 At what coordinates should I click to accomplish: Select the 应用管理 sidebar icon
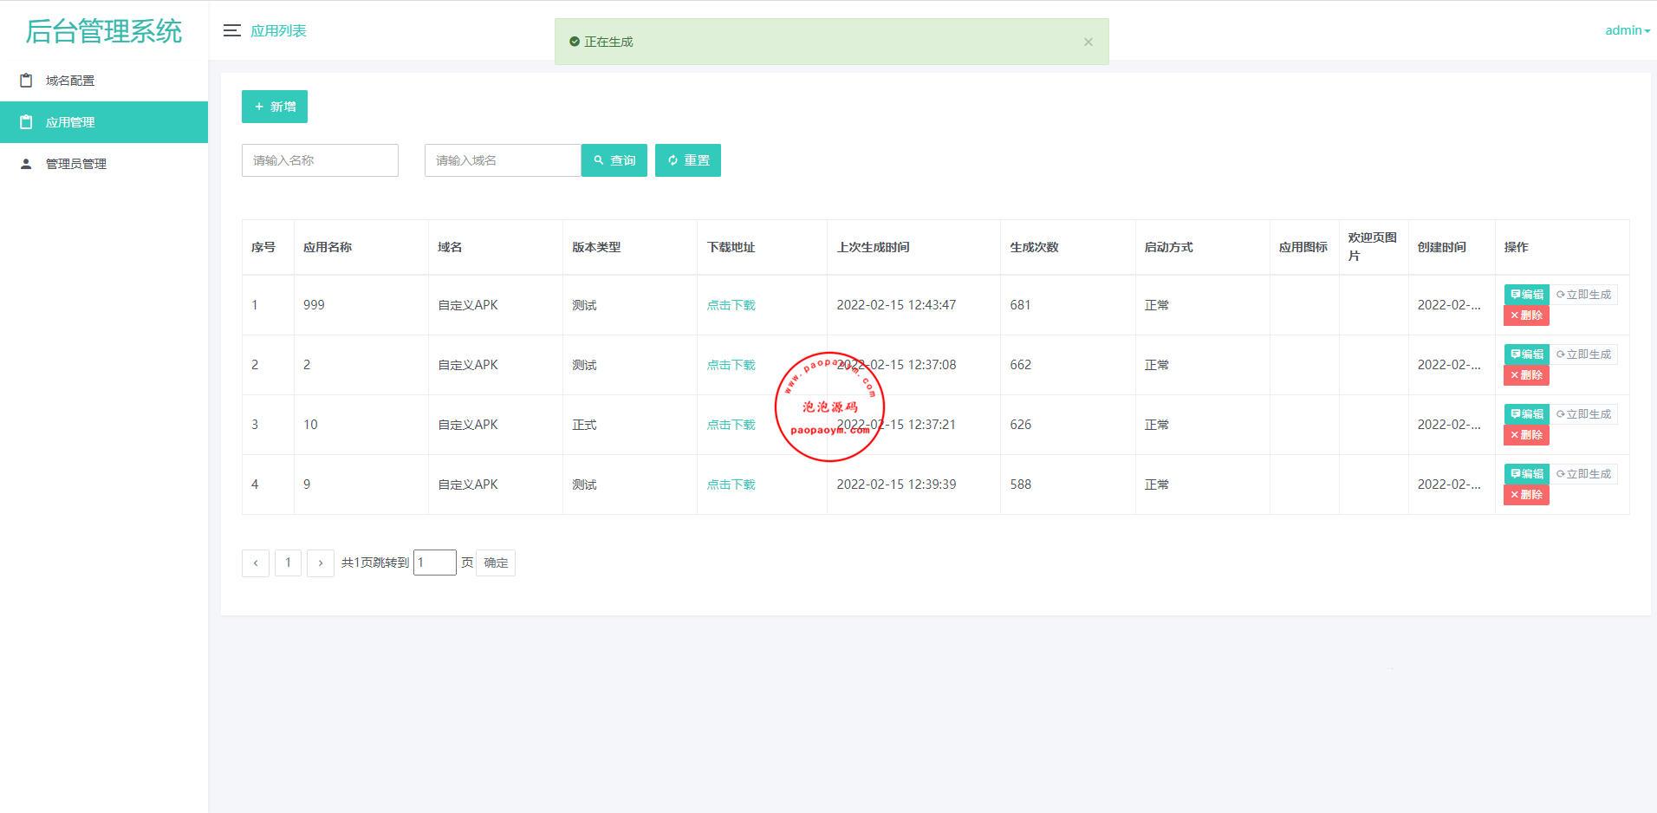click(x=26, y=122)
